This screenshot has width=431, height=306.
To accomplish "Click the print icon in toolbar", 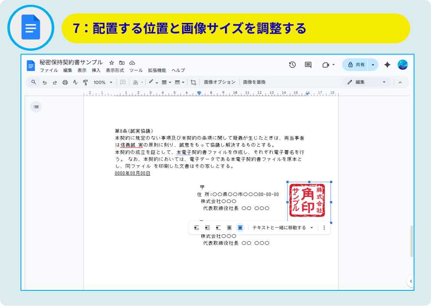I will (65, 82).
